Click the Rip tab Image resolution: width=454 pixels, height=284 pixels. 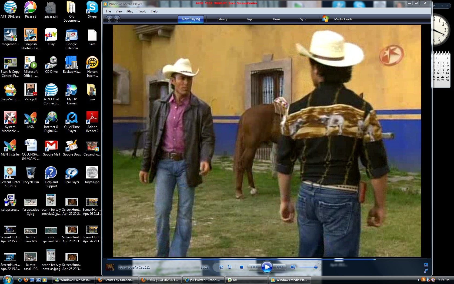pos(249,19)
